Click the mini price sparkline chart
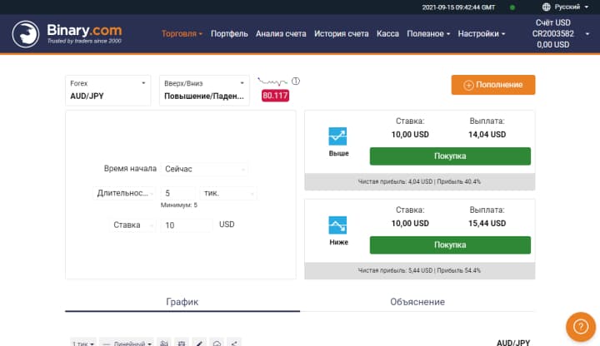Image resolution: width=600 pixels, height=346 pixels. pyautogui.click(x=272, y=82)
